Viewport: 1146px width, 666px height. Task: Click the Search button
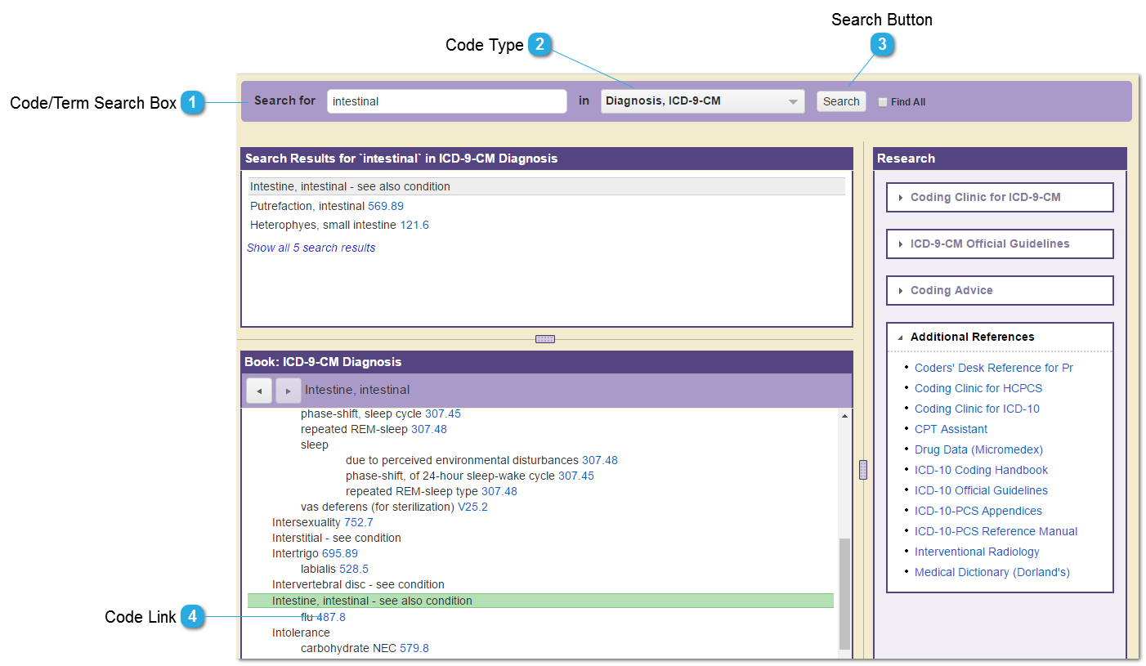pyautogui.click(x=841, y=101)
